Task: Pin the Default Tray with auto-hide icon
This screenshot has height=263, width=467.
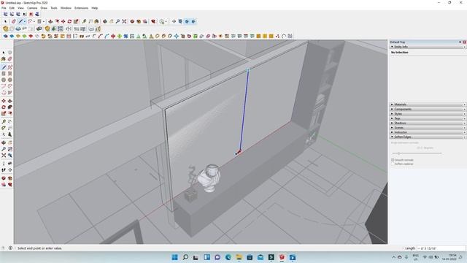Action: click(x=460, y=42)
